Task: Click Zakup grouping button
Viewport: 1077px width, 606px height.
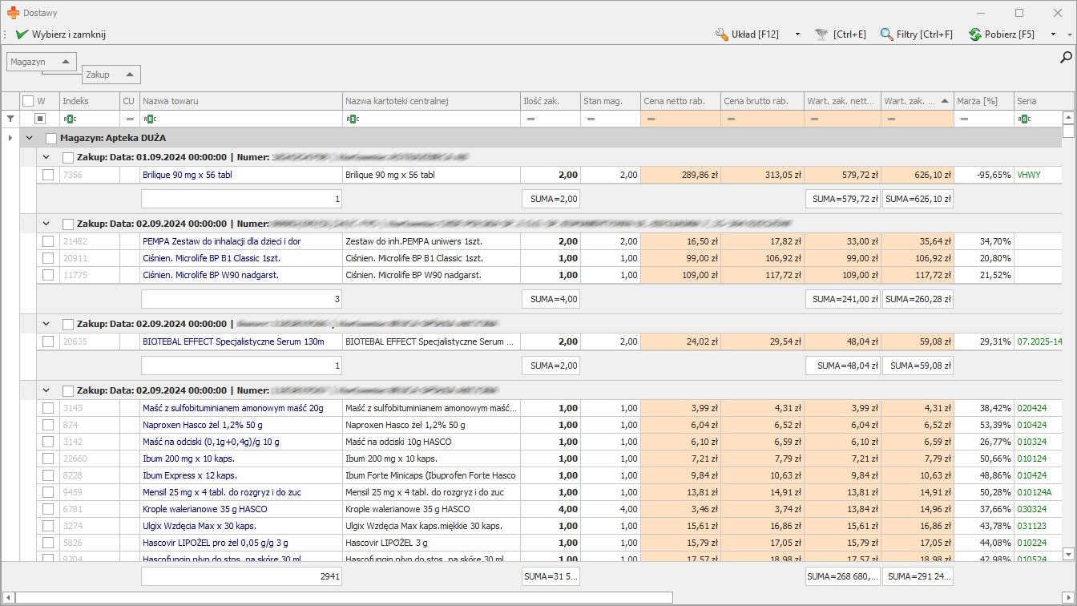Action: coord(111,75)
